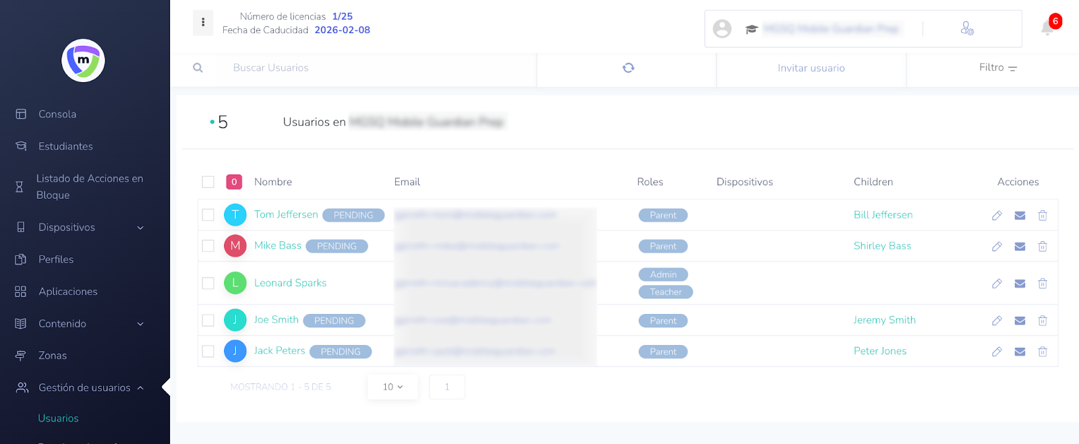Send email to Mike Bass
This screenshot has height=444, width=1079.
(1020, 247)
